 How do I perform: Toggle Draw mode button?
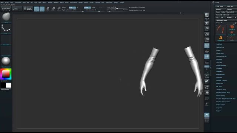coord(42,9)
